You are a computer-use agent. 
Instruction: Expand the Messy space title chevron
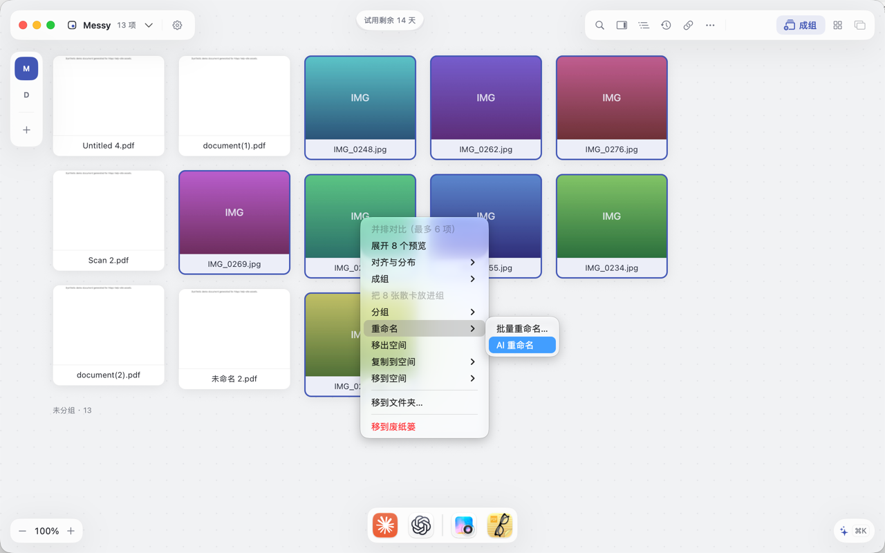pos(149,26)
